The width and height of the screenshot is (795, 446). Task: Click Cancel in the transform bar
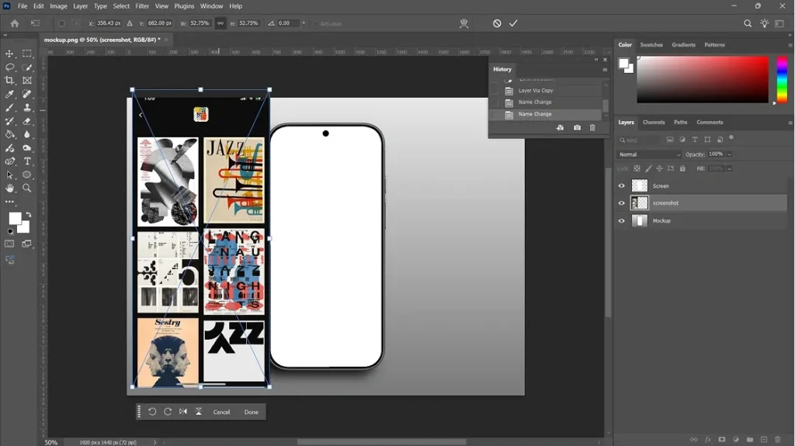coord(221,412)
